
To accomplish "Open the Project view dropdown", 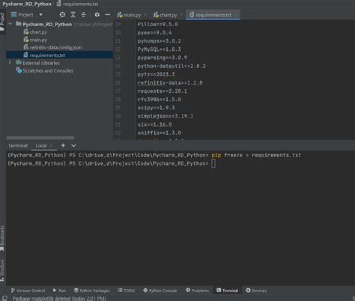I will pyautogui.click(x=40, y=15).
